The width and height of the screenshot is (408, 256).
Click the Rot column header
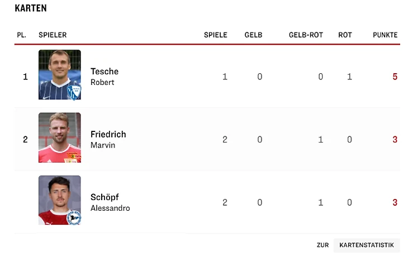tap(345, 35)
